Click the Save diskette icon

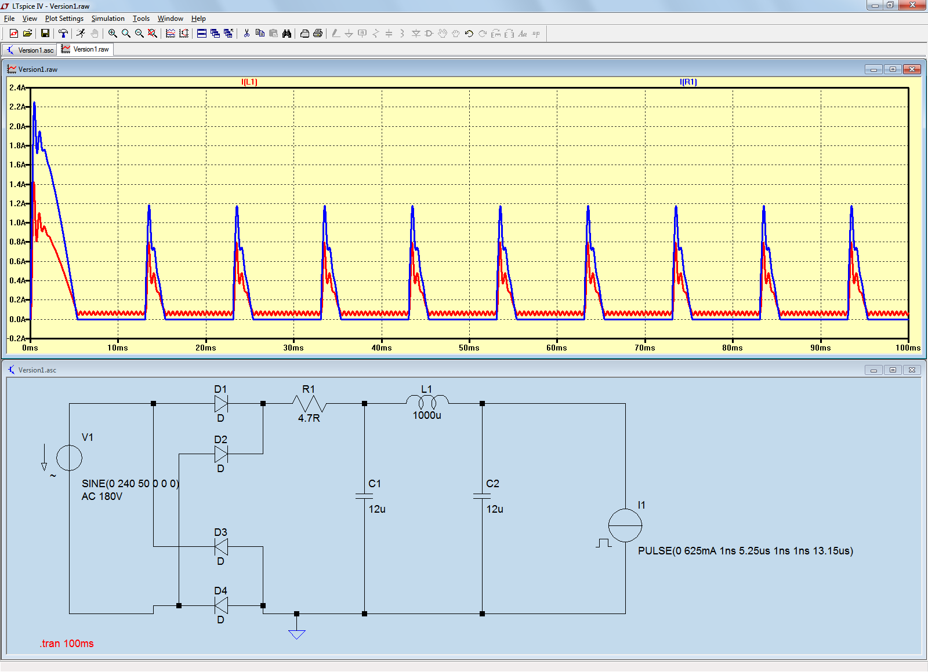click(x=45, y=34)
